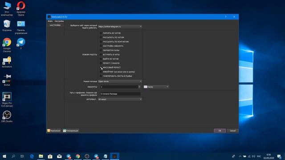Click the TeleLead app icon in title bar
The width and height of the screenshot is (285, 160).
pos(49,17)
